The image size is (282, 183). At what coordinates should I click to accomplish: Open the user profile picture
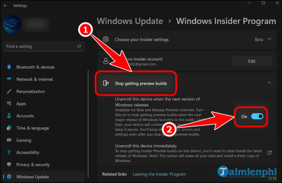pos(12,24)
